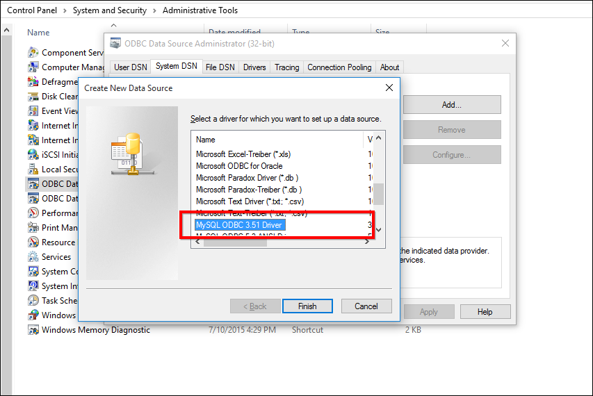Screen dimensions: 593x396
Task: Switch to the User DSN tab
Action: click(131, 67)
